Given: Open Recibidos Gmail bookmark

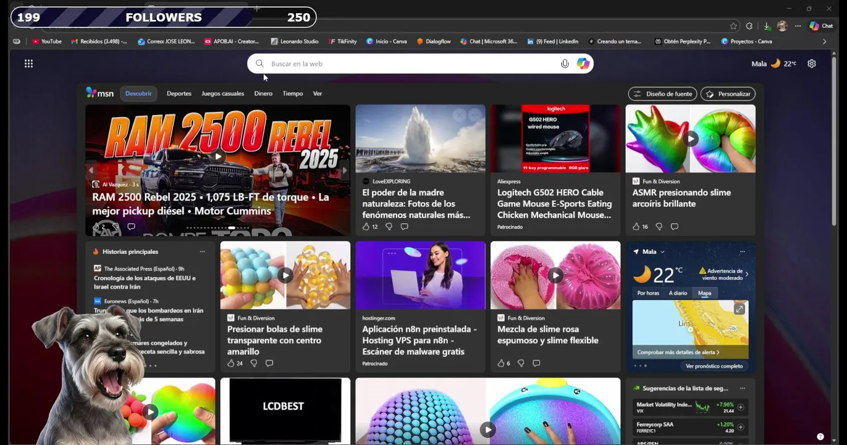Looking at the screenshot, I should tap(99, 41).
